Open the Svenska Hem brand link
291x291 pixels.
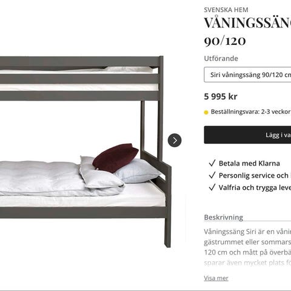226,10
